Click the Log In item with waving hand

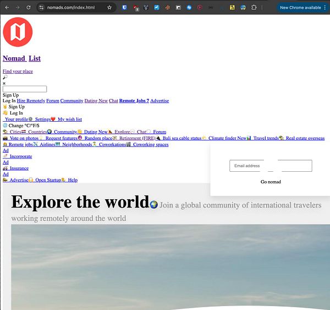pos(13,113)
